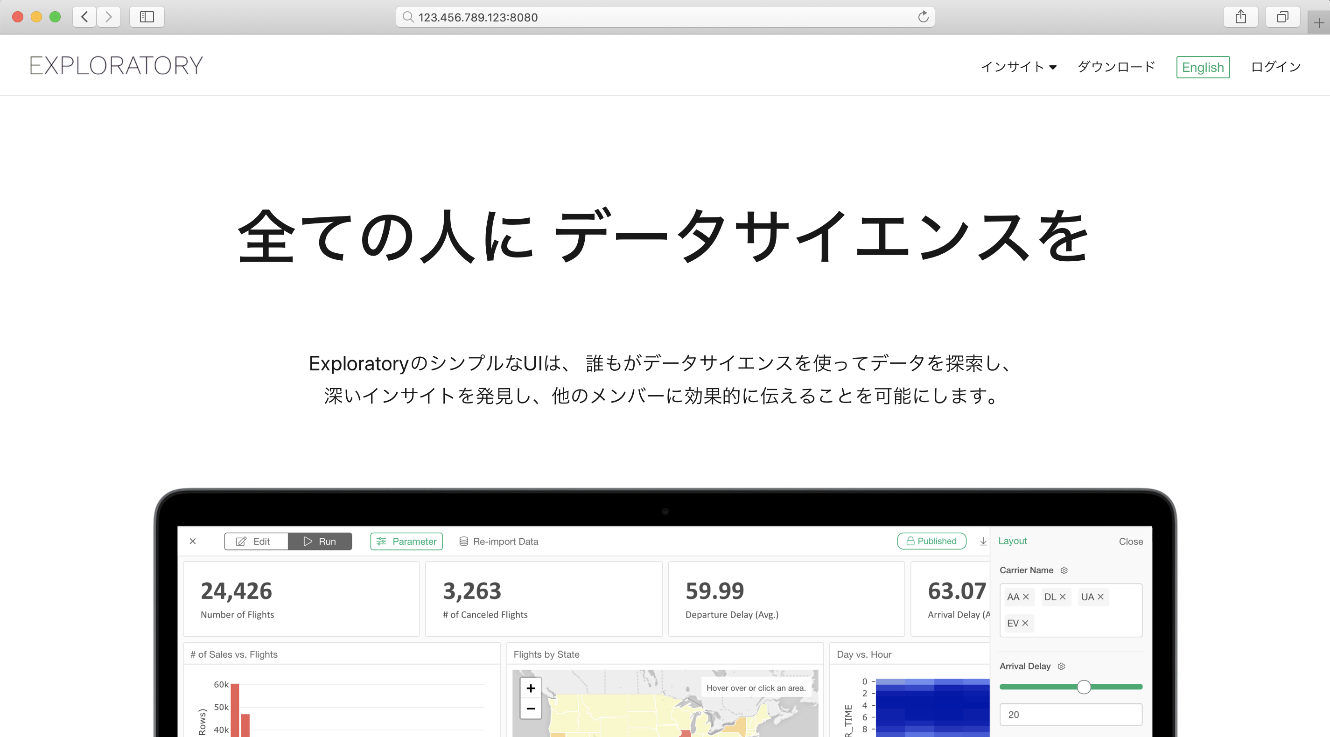The height and width of the screenshot is (737, 1330).
Task: Click the Carrier Name tag input box
Action: (1071, 610)
